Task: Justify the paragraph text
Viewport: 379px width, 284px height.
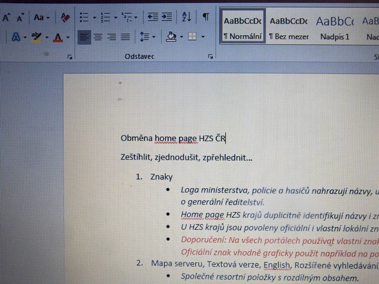Action: click(125, 37)
